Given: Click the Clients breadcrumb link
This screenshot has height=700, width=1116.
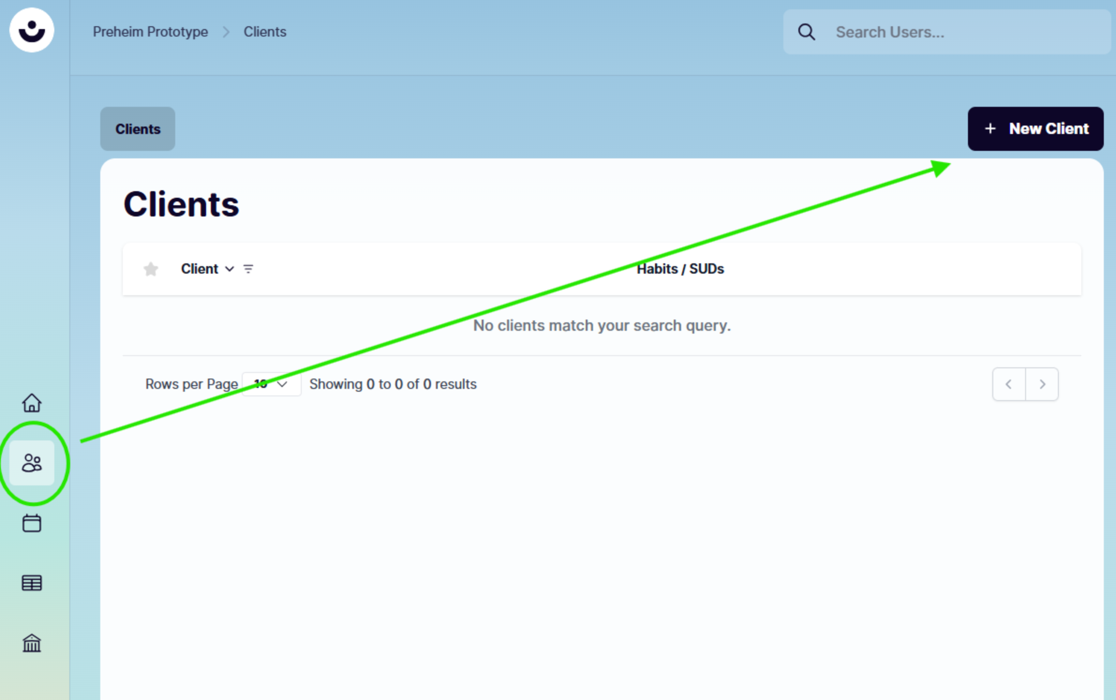Looking at the screenshot, I should 265,32.
